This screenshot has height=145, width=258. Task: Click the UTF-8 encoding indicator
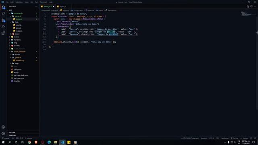pos(211,138)
